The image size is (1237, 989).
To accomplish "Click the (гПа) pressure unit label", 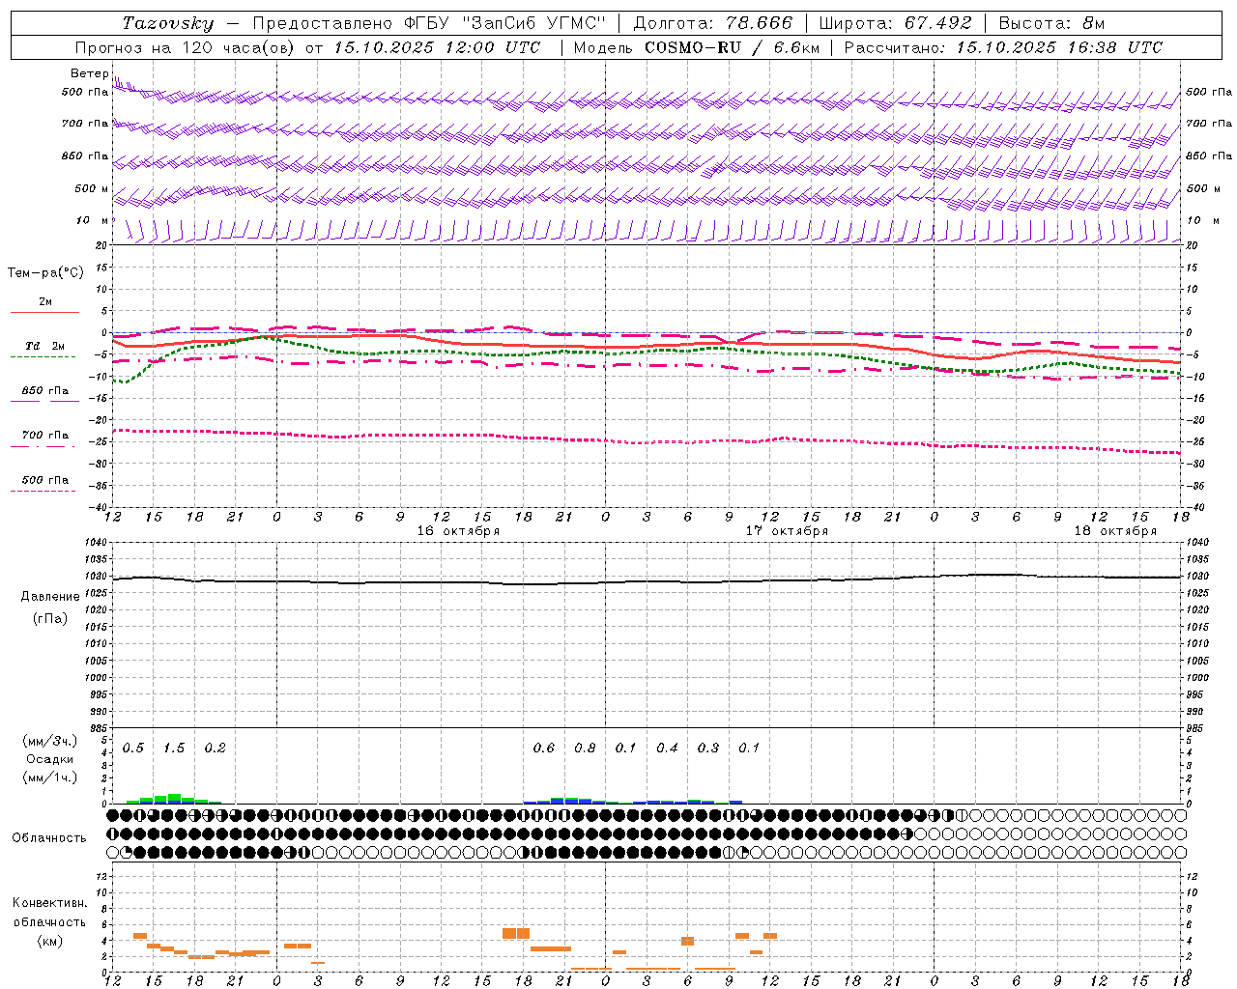I will click(50, 618).
